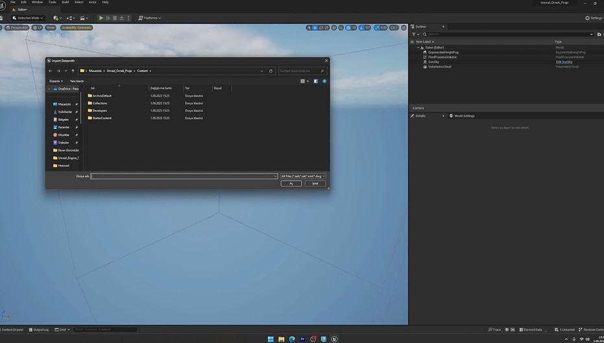
Task: Activate the Scale gizmo tool
Action: [327, 28]
